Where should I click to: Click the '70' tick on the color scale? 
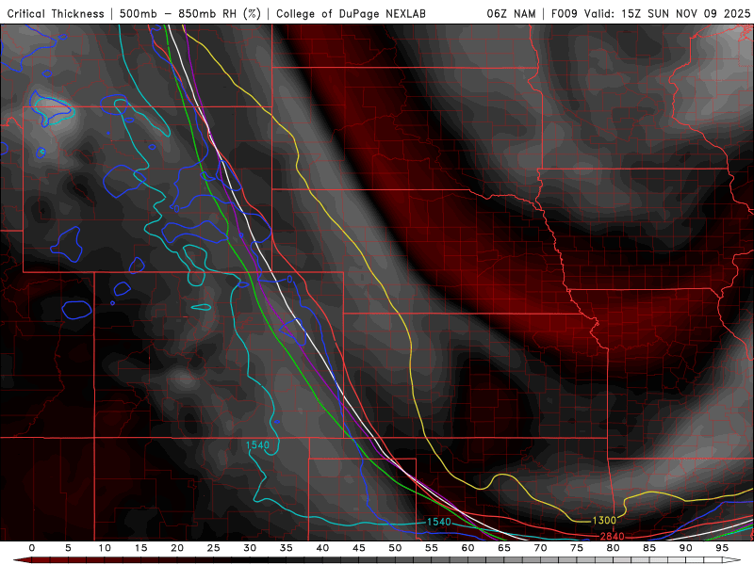pos(540,548)
